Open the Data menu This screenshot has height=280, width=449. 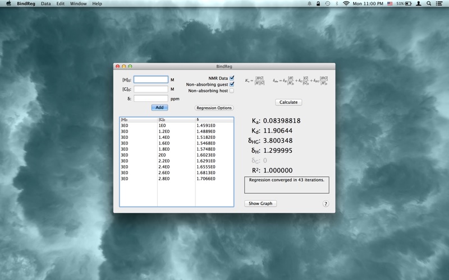pos(45,3)
